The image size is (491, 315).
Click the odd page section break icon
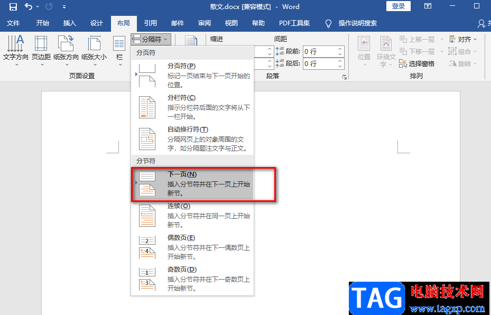coord(147,279)
